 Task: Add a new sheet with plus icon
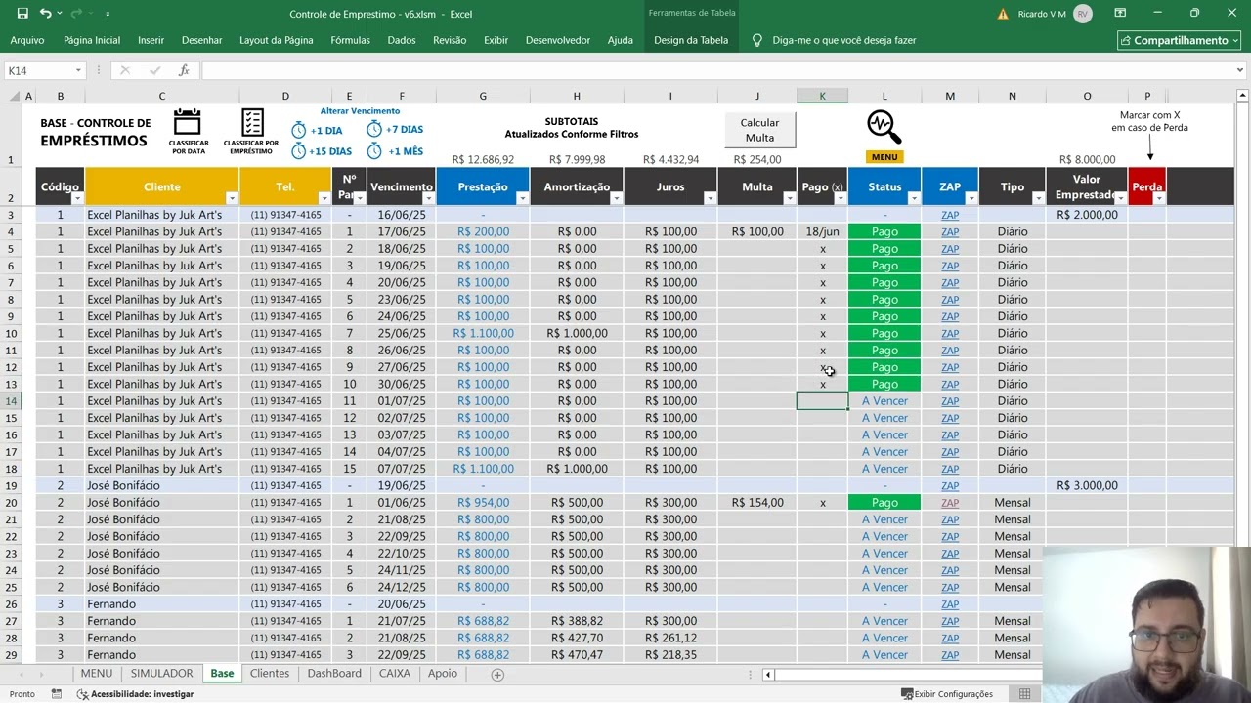coord(497,675)
